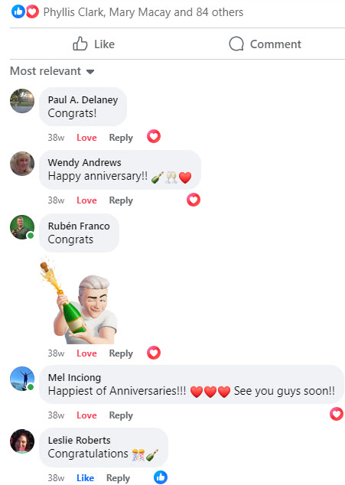Image resolution: width=345 pixels, height=485 pixels.
Task: Click Rubén Franco's champagne avatar sticker
Action: [79, 300]
